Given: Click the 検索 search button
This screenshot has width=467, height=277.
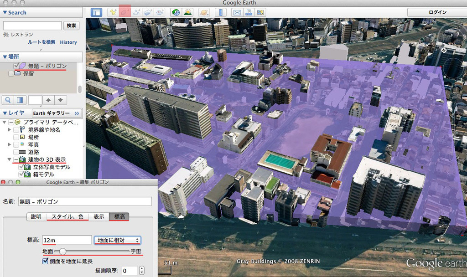Looking at the screenshot, I should point(71,26).
